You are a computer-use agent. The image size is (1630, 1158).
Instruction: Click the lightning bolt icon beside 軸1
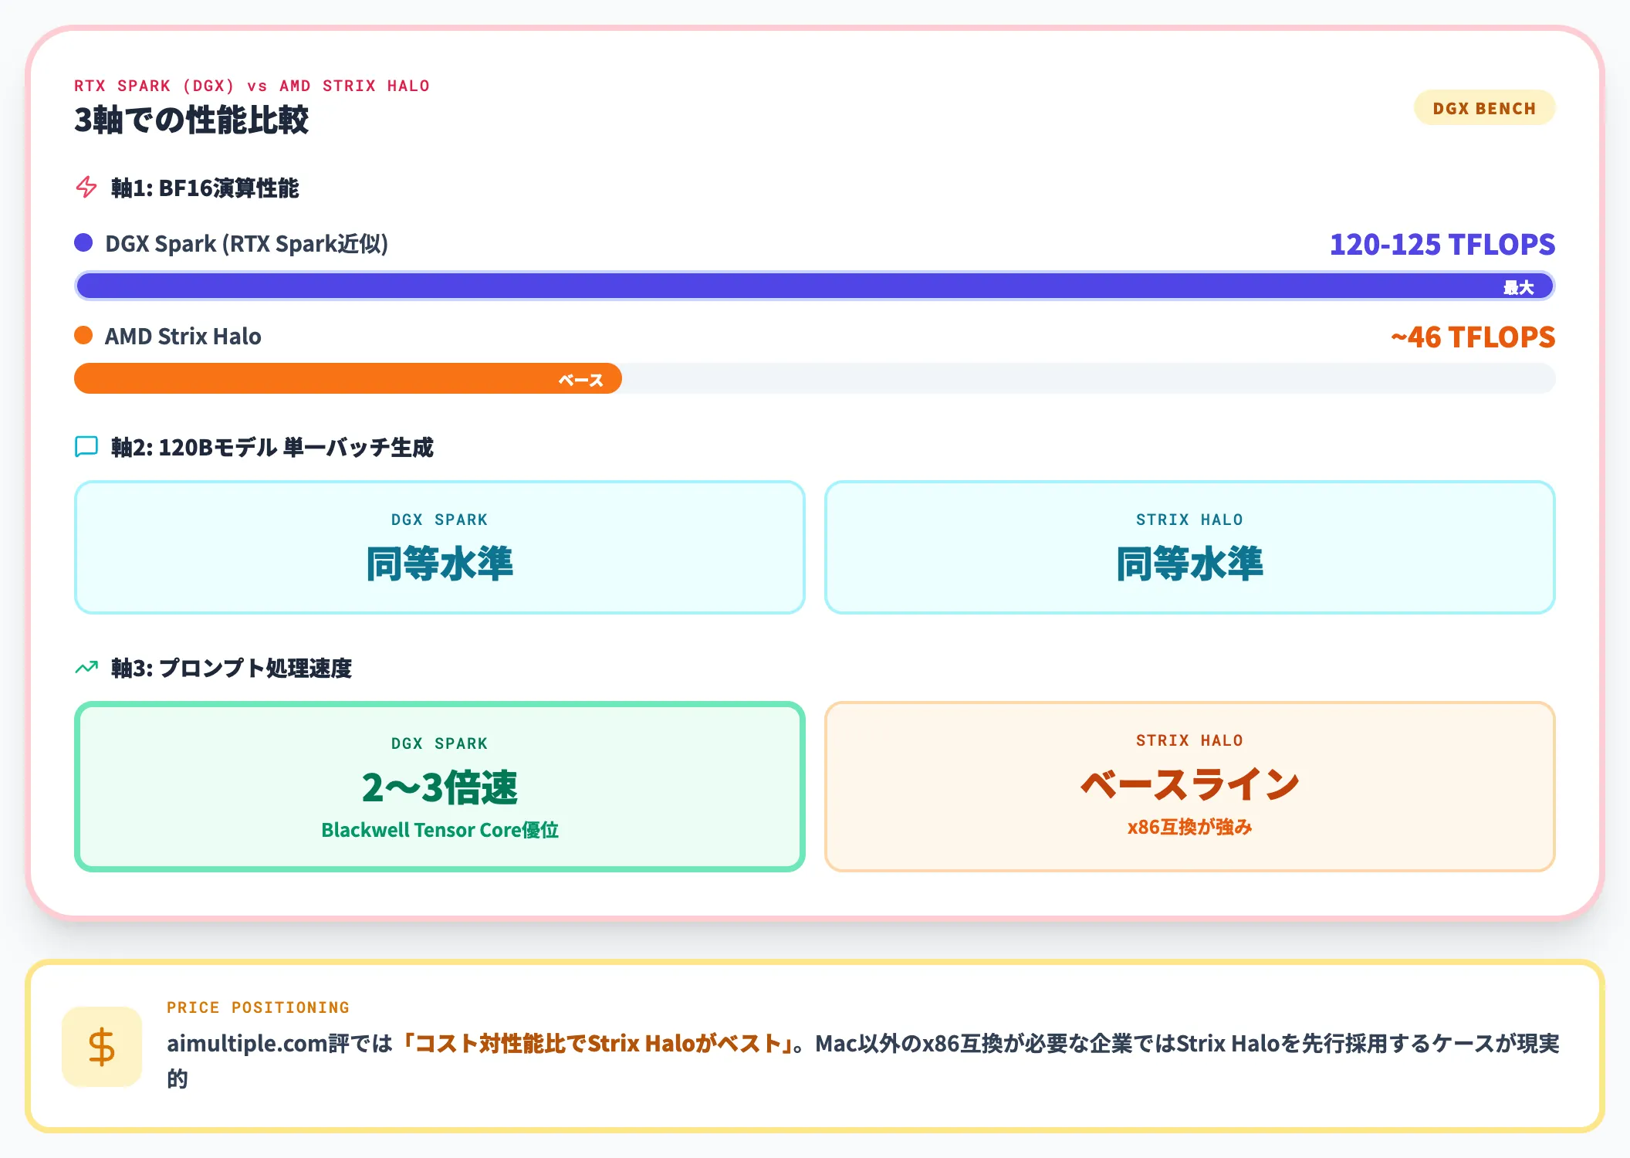pyautogui.click(x=86, y=187)
